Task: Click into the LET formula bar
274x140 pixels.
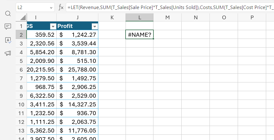Action: (170, 7)
